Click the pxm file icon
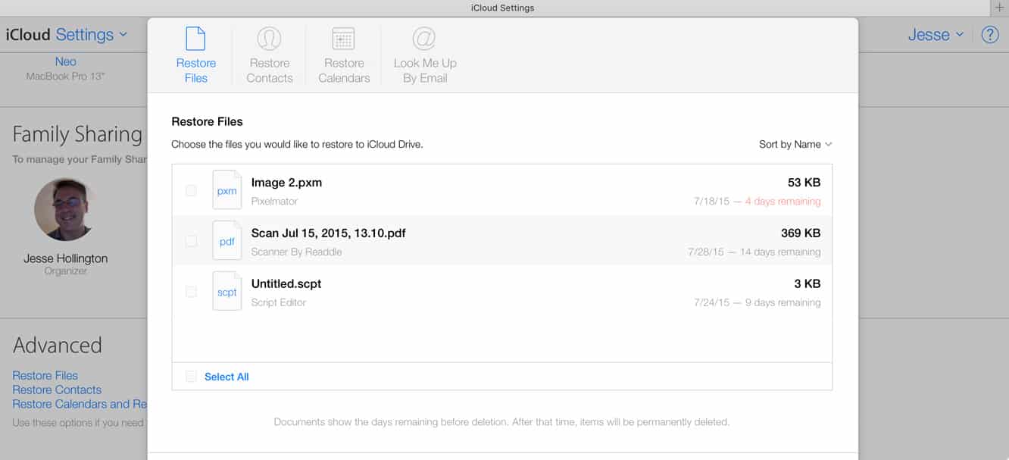 [227, 191]
